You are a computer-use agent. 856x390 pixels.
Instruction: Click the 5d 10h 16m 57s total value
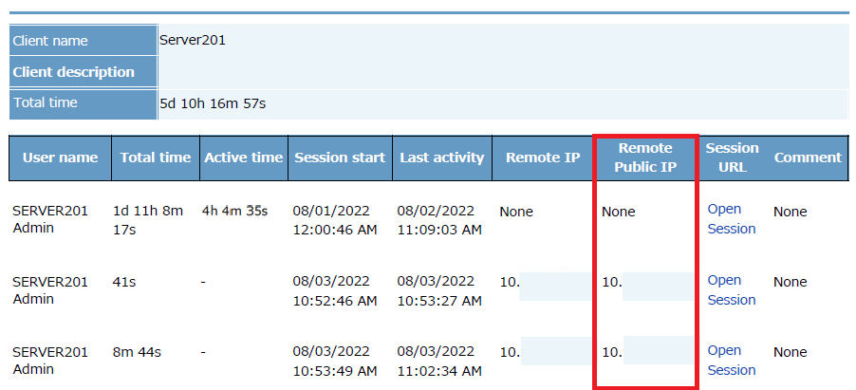click(x=213, y=102)
